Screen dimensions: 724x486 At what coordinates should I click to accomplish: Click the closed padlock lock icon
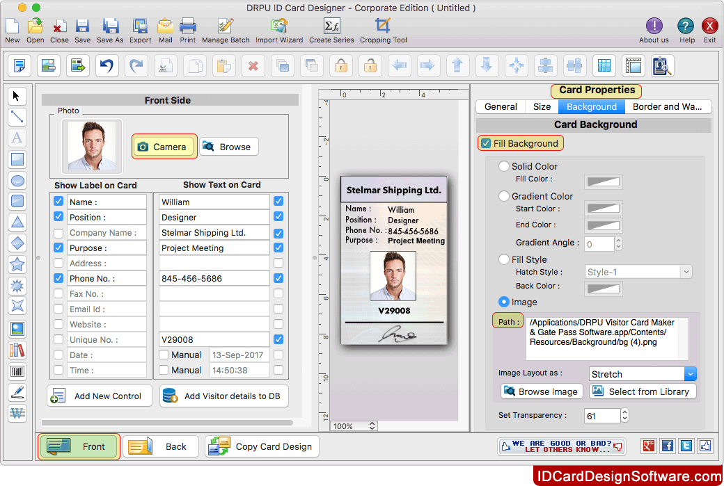340,66
